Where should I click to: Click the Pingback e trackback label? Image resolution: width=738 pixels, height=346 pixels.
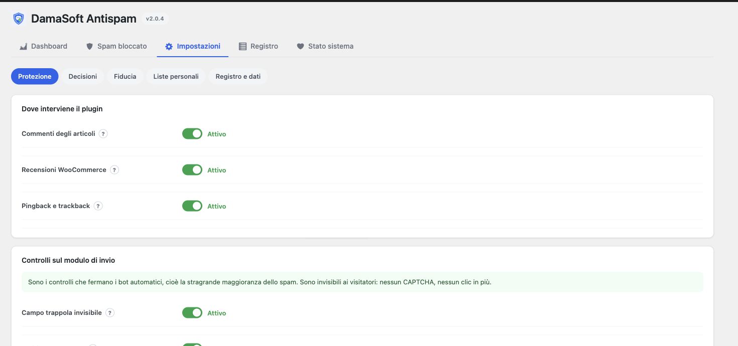pos(56,206)
